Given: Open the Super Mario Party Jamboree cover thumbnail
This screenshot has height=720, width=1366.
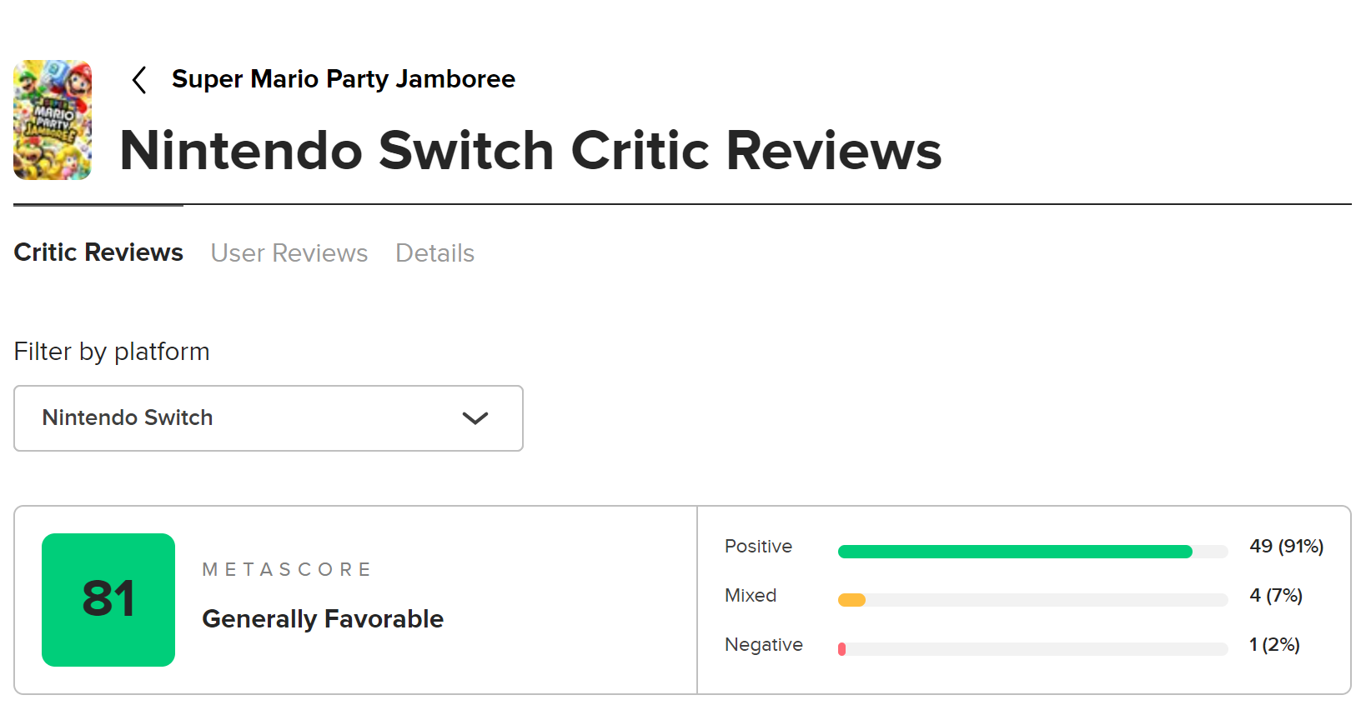Looking at the screenshot, I should [53, 120].
